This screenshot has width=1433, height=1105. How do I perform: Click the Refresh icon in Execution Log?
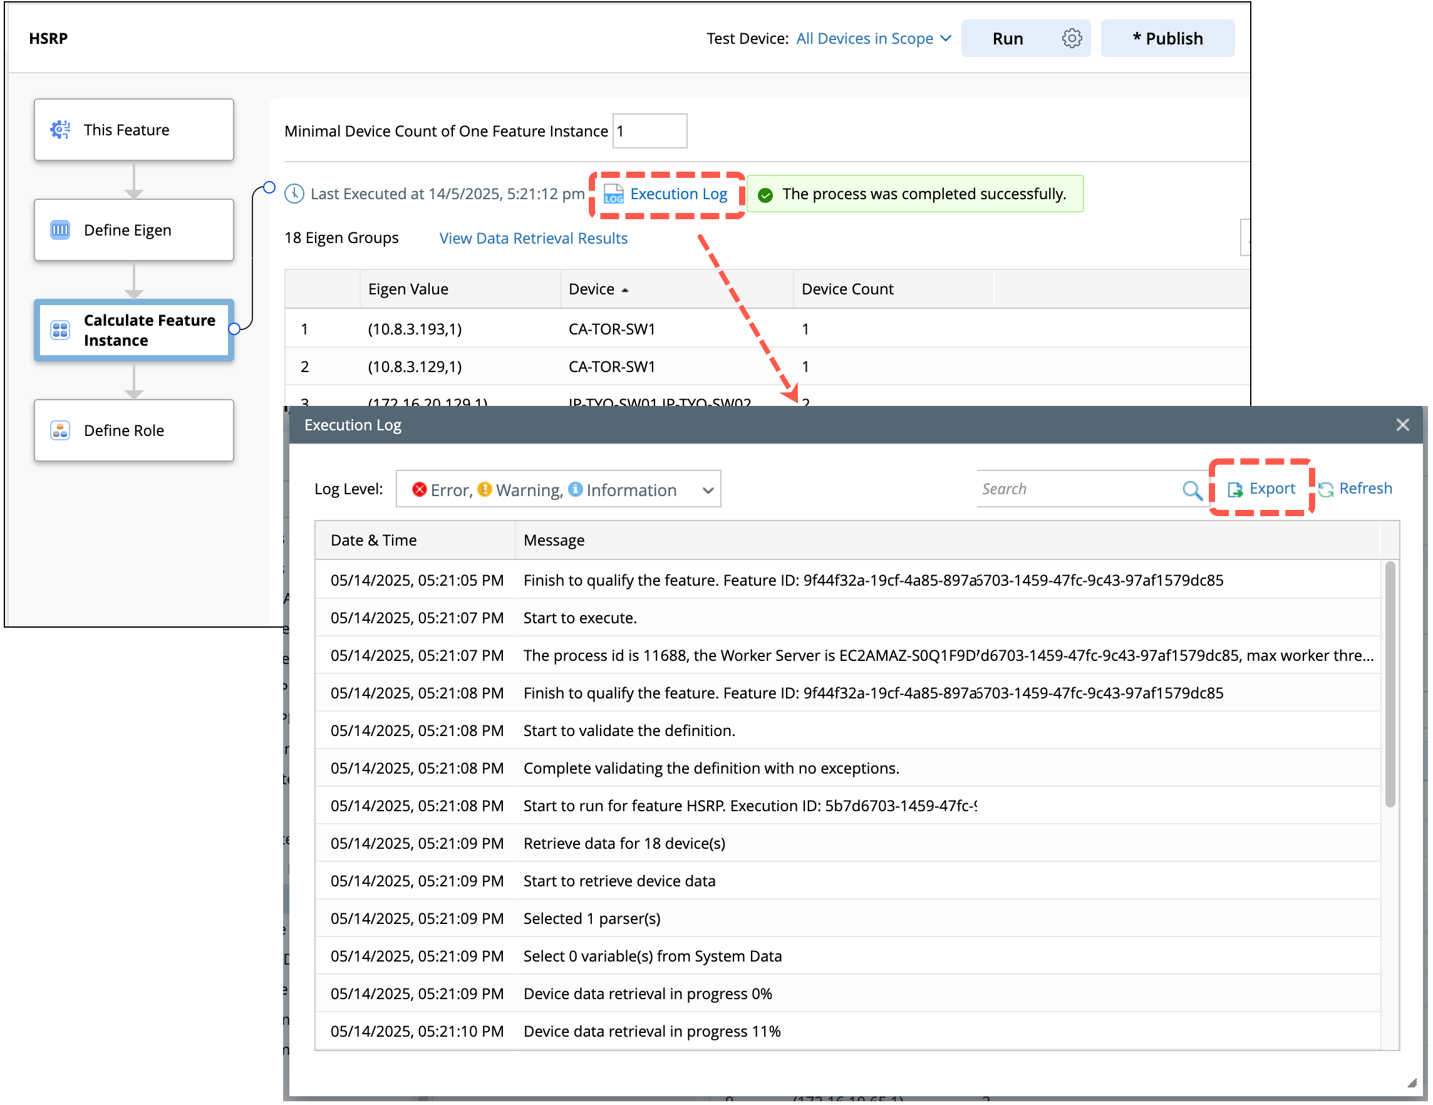pos(1325,489)
